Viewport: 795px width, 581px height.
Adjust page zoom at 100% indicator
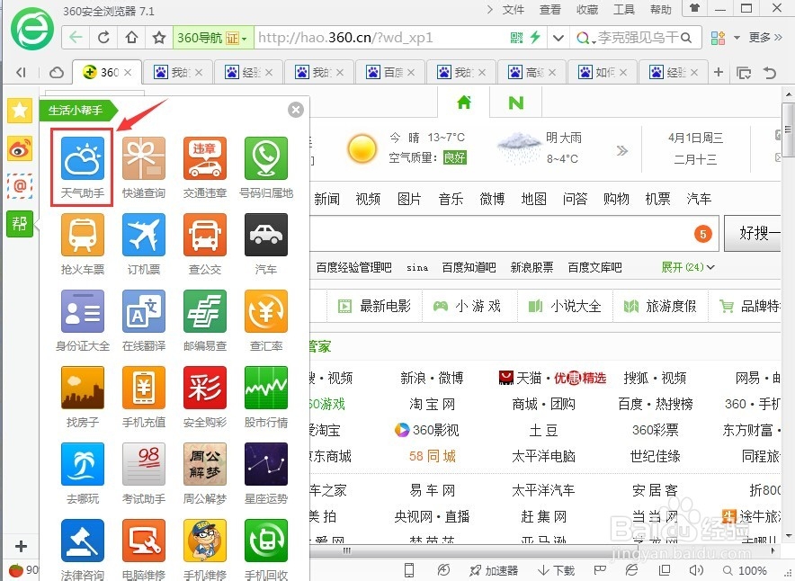tap(745, 570)
